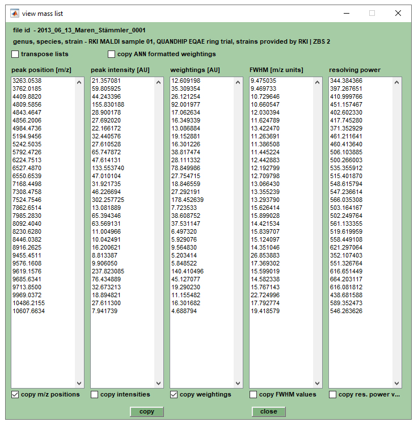The height and width of the screenshot is (426, 418).
Task: Uncheck the copy weightings checkbox
Action: pyautogui.click(x=174, y=395)
